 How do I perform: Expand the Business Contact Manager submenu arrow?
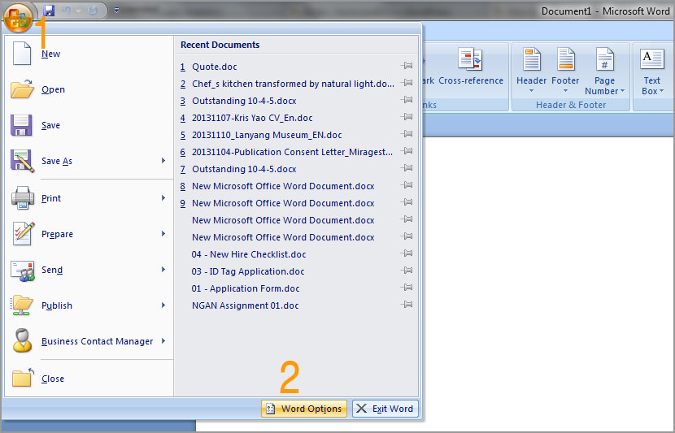(163, 340)
